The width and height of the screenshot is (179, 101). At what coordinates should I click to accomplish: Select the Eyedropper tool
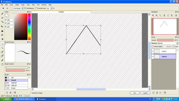click(x=2, y=60)
